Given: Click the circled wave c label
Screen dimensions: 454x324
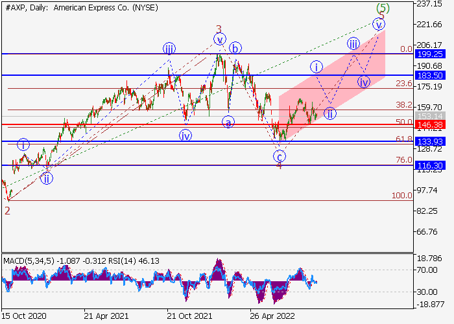Looking at the screenshot, I should point(279,156).
